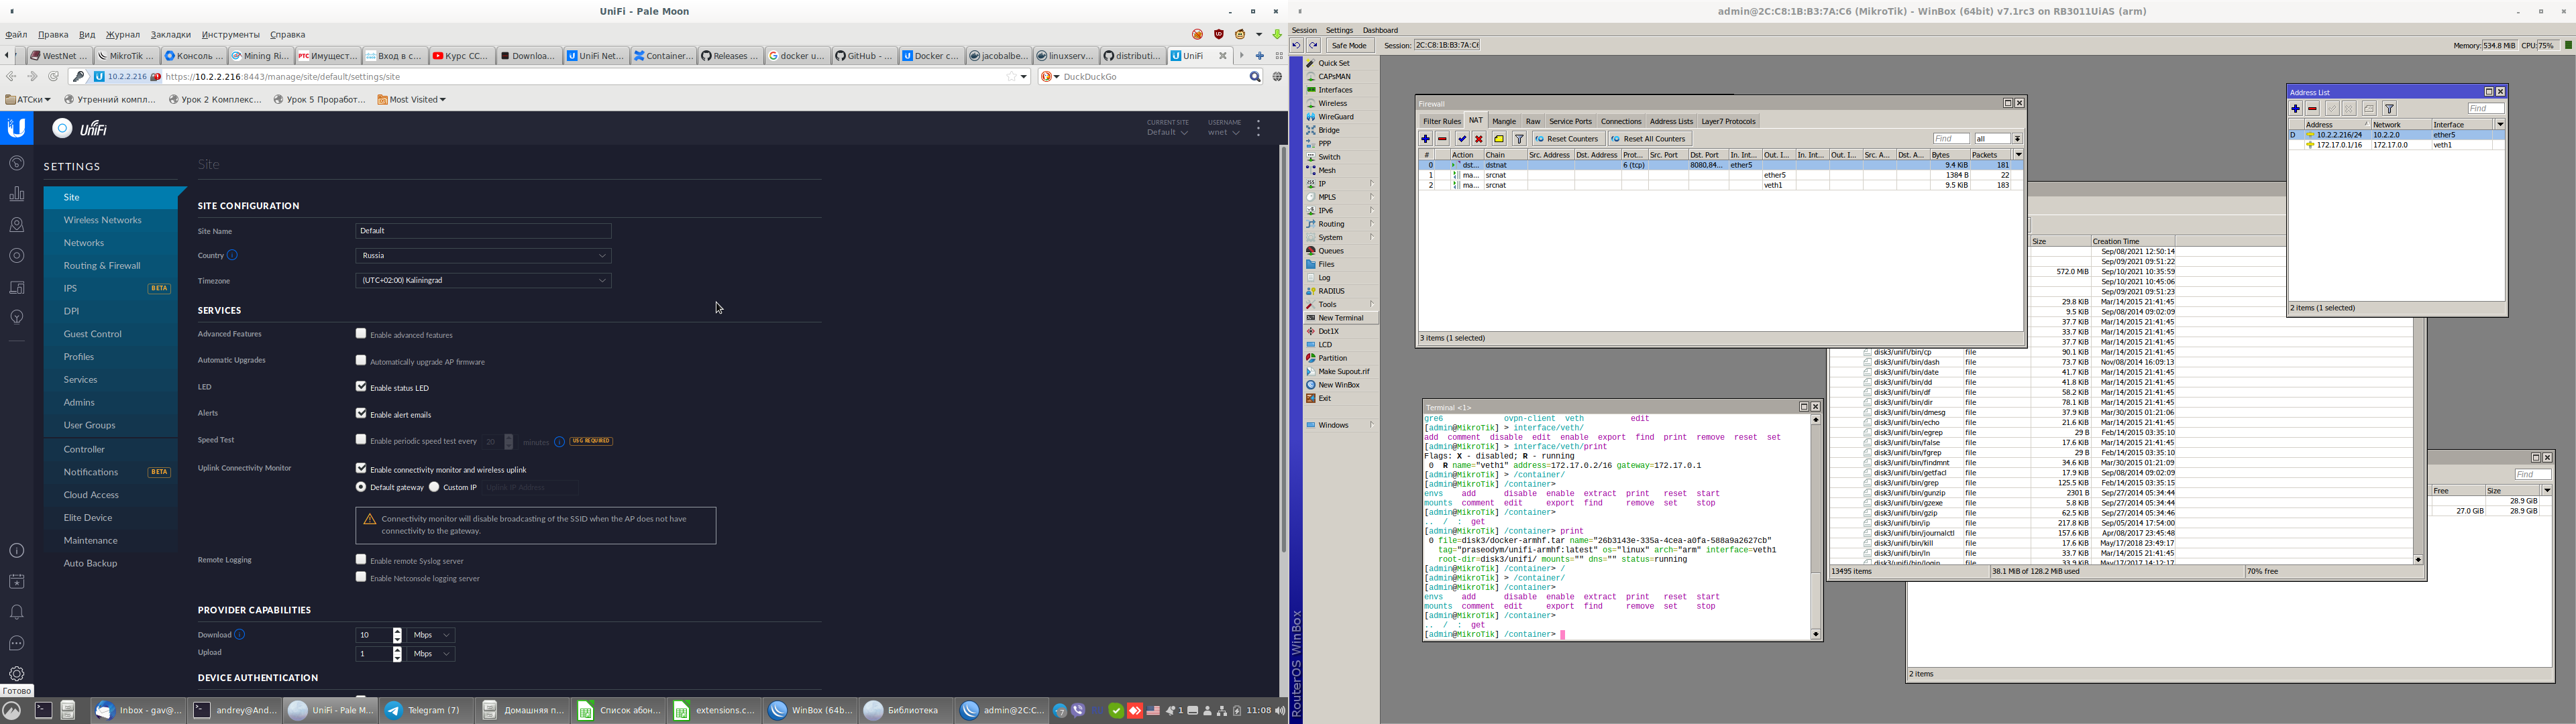Open the Country dropdown showing Russia

[x=483, y=255]
